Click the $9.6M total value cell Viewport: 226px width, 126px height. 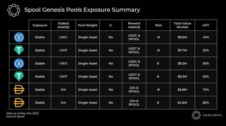(x=182, y=37)
